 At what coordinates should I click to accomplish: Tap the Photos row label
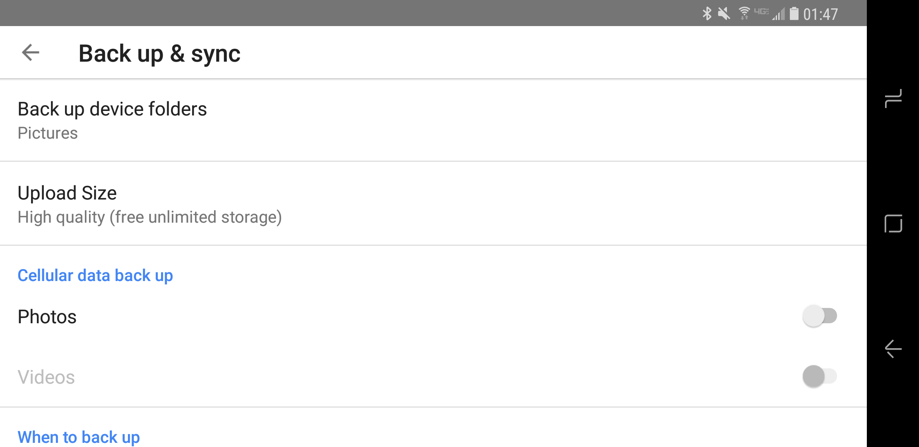(47, 317)
